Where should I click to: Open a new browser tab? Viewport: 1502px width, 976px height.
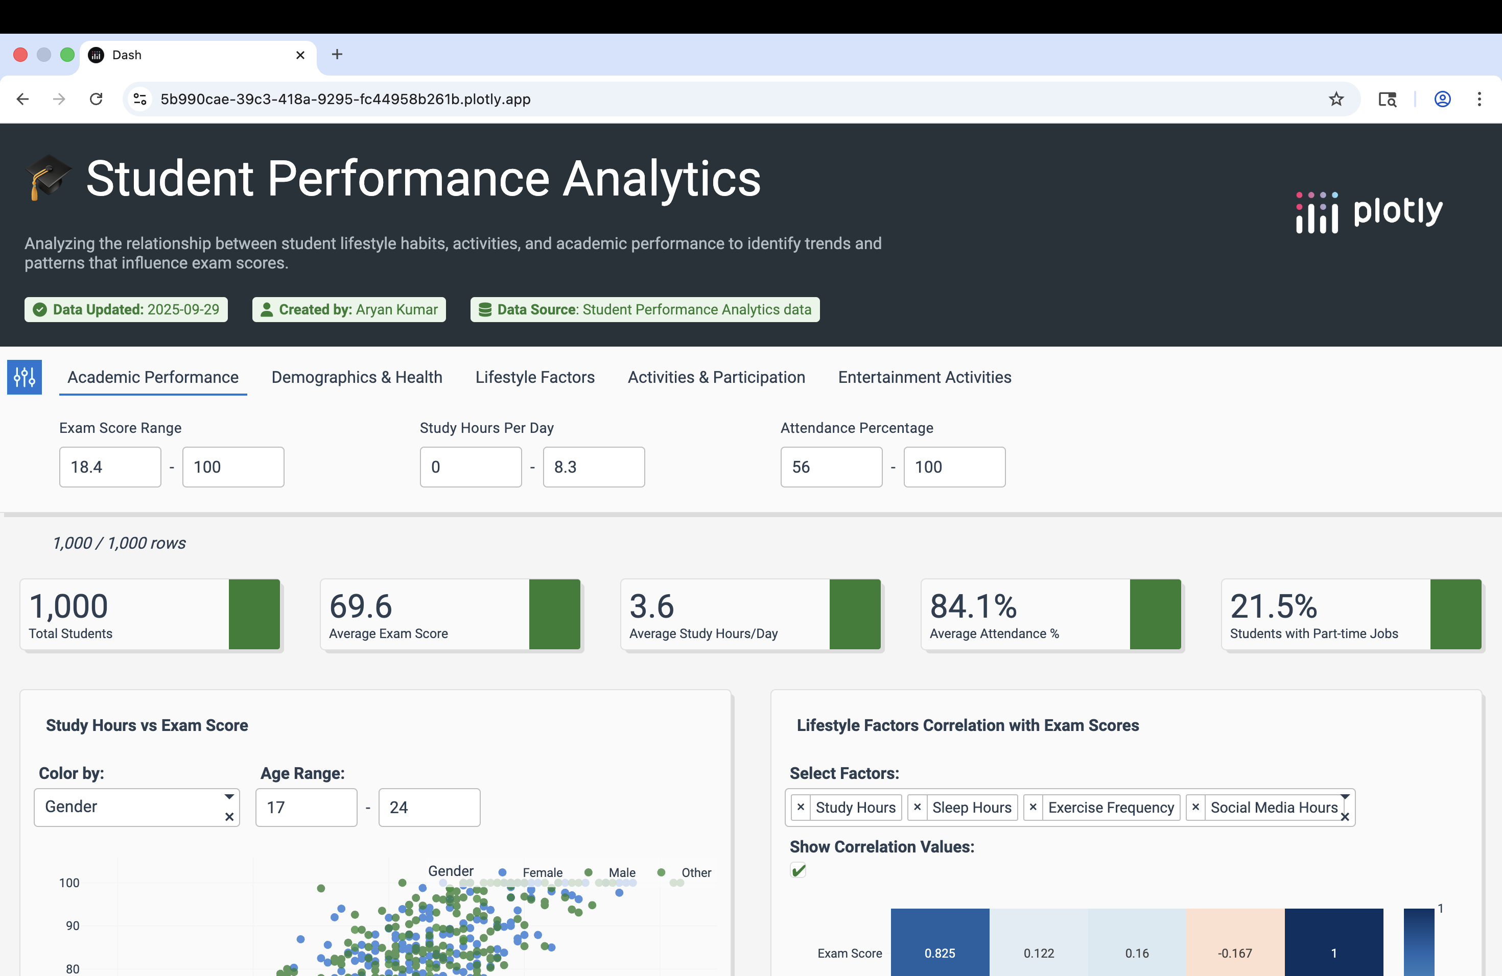[337, 55]
